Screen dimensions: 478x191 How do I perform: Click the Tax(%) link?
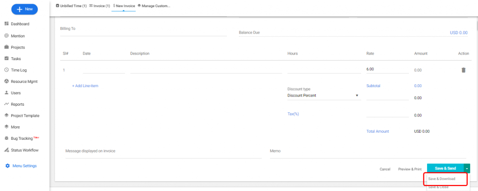point(293,114)
